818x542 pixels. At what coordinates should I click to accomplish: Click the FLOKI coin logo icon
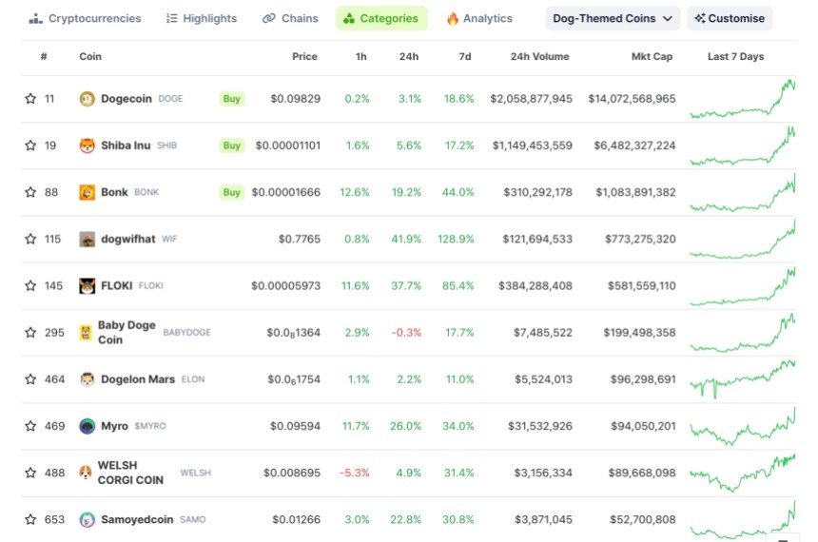click(x=88, y=285)
